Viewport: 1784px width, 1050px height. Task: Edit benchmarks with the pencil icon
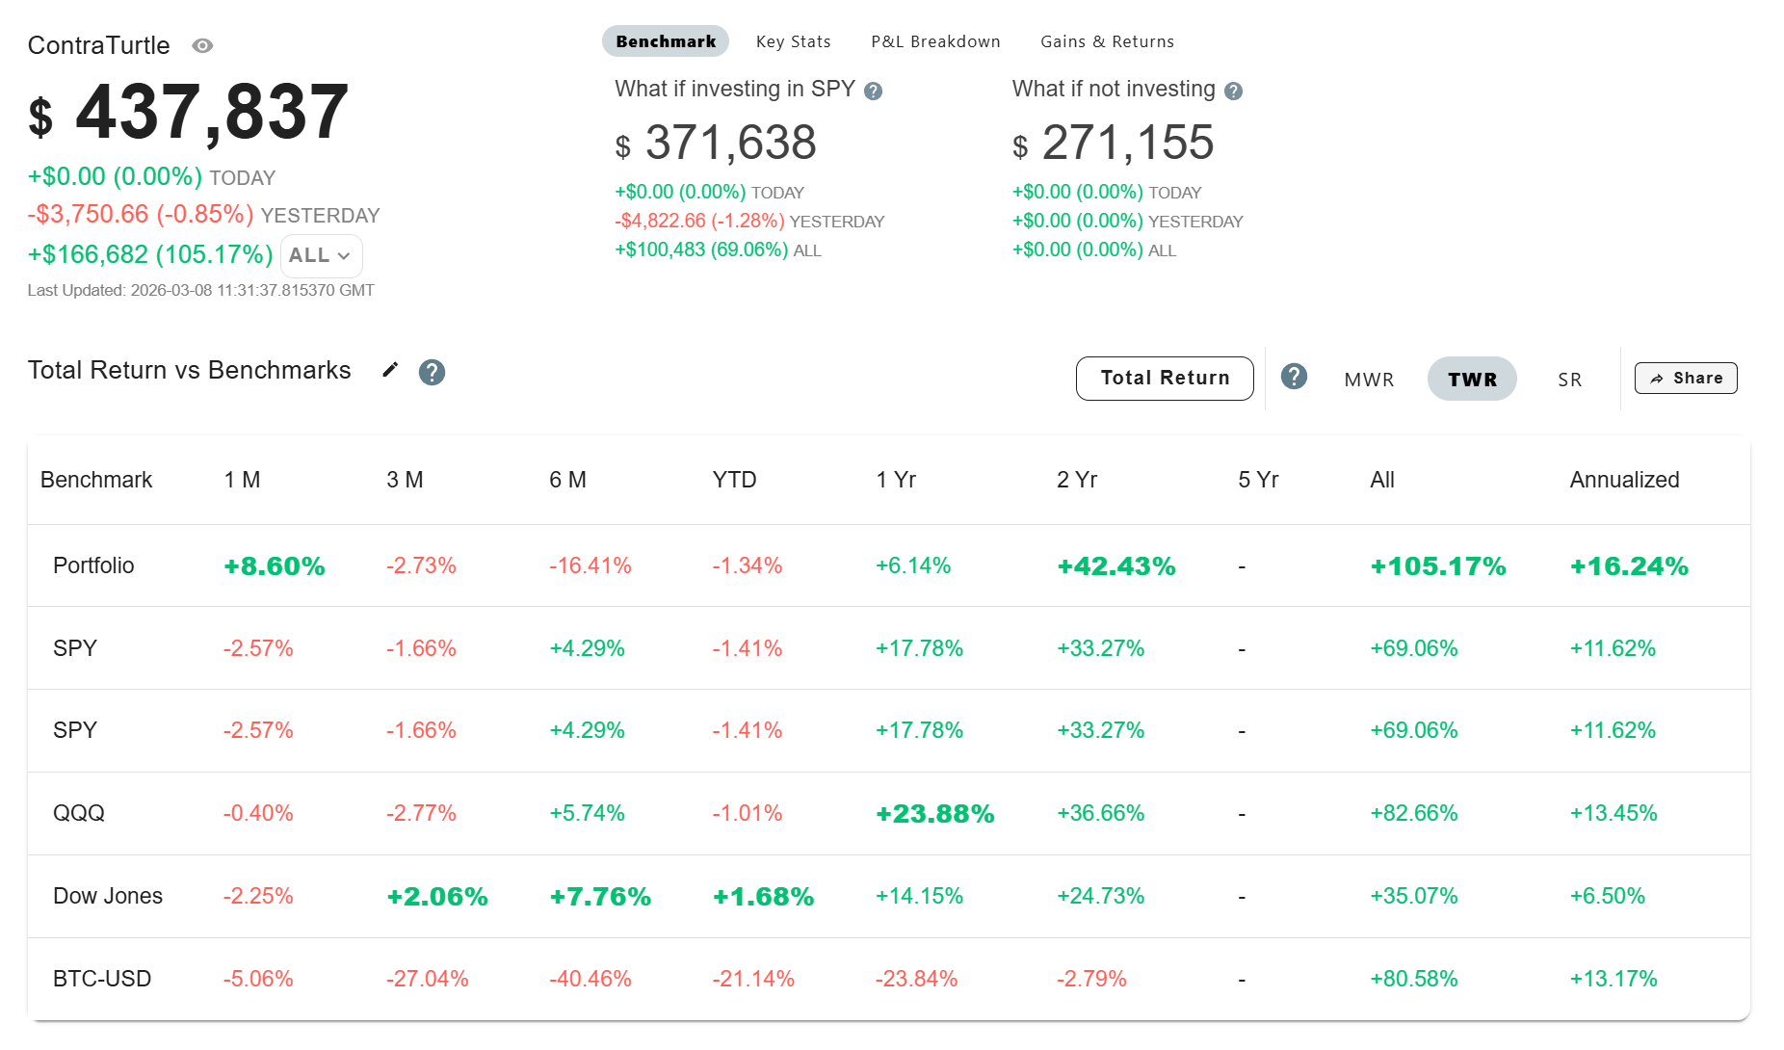[390, 370]
